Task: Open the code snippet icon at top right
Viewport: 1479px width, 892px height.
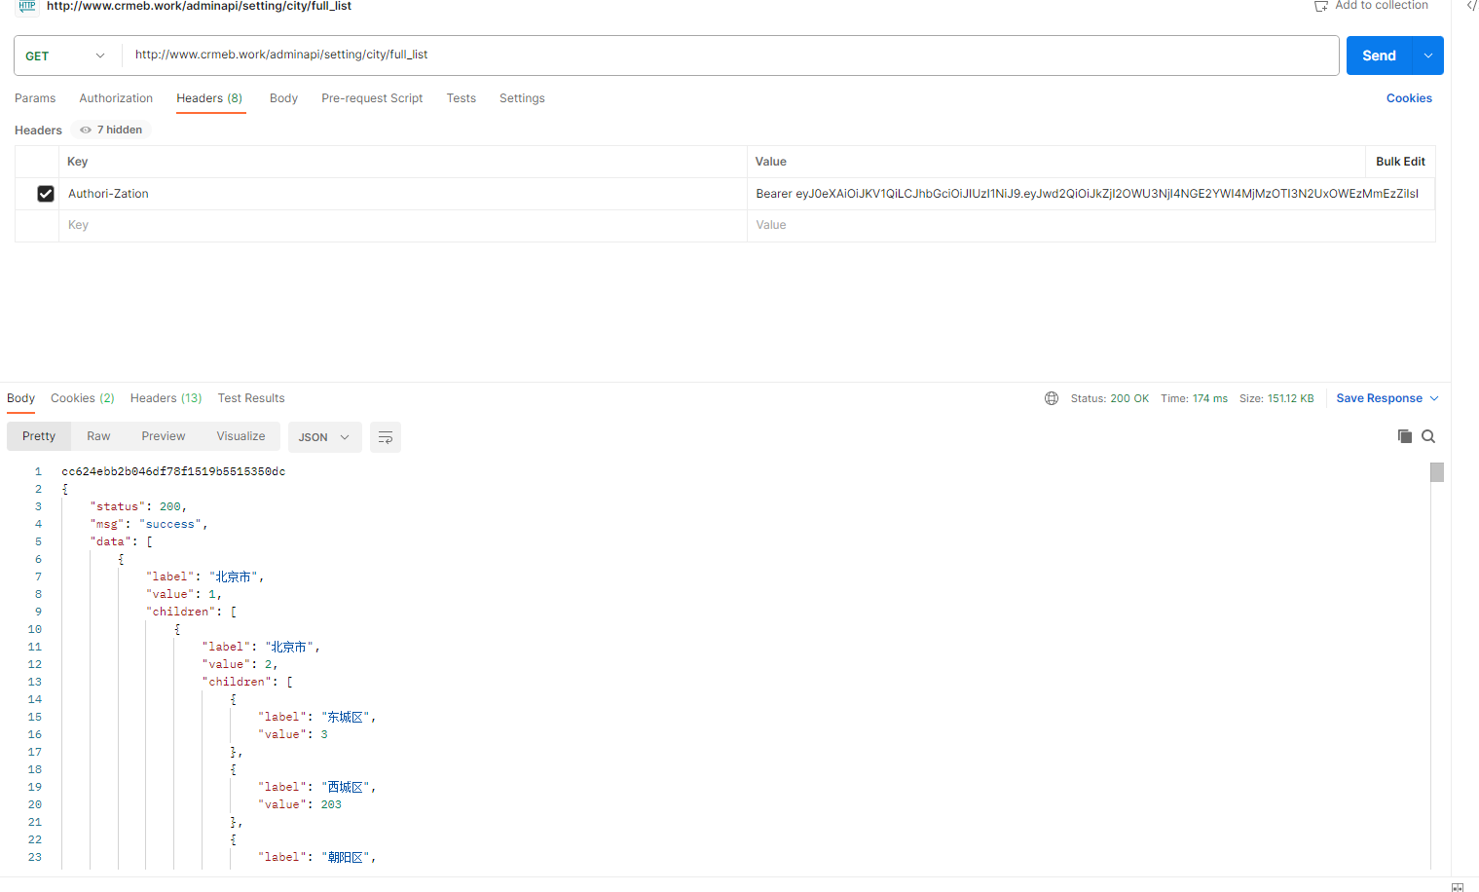Action: tap(1471, 6)
